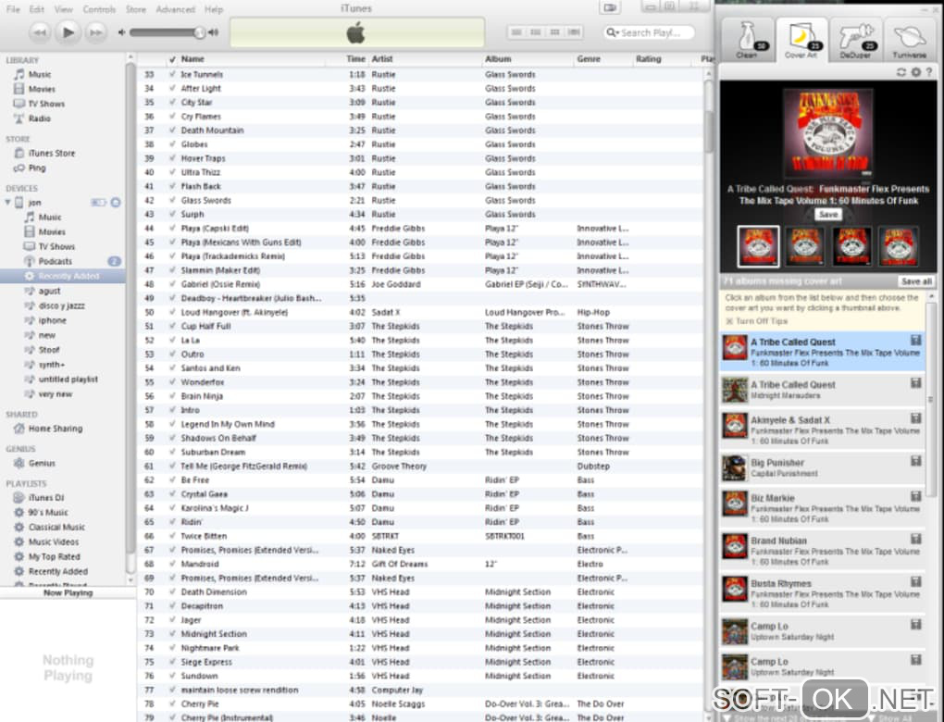Open the Advanced menu
Image resolution: width=944 pixels, height=722 pixels.
pos(175,9)
